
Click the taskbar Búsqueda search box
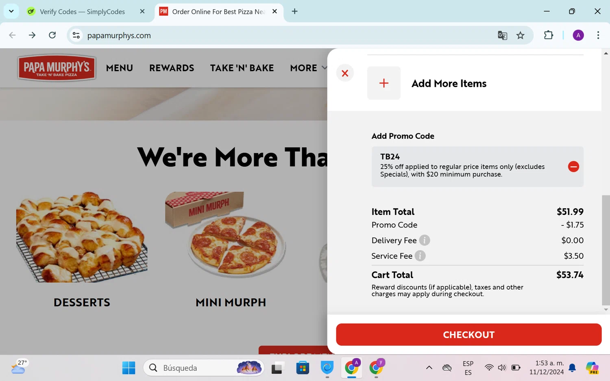pyautogui.click(x=204, y=368)
